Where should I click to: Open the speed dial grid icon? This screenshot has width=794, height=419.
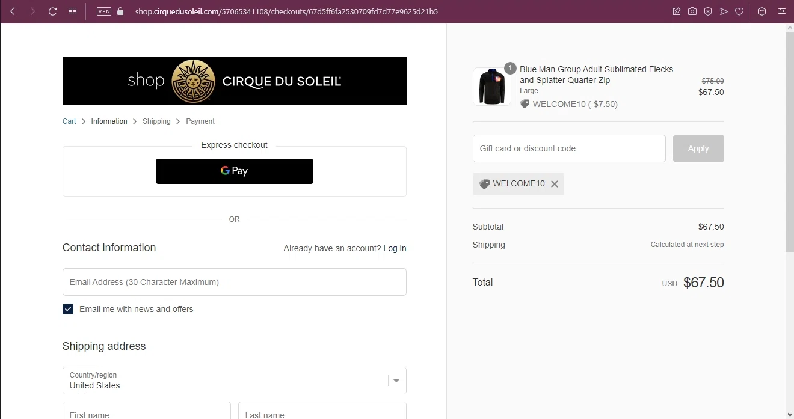point(72,11)
